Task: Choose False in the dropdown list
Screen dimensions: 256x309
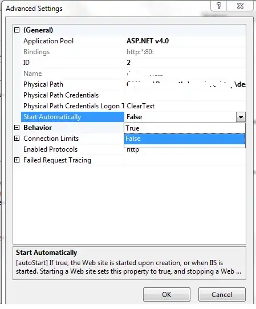Action: [185, 139]
